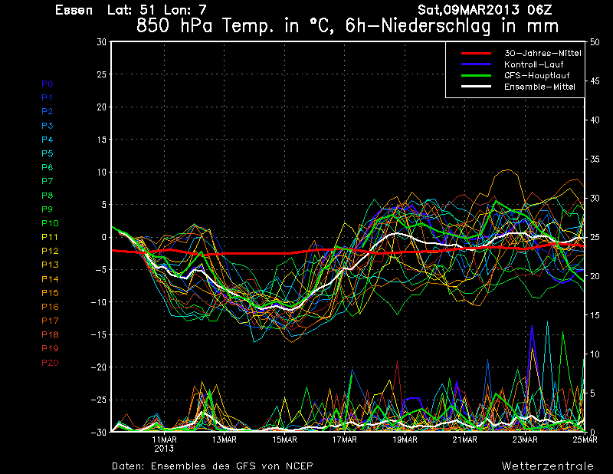Select the P7 ensemble label
This screenshot has width=613, height=474.
pyautogui.click(x=48, y=181)
